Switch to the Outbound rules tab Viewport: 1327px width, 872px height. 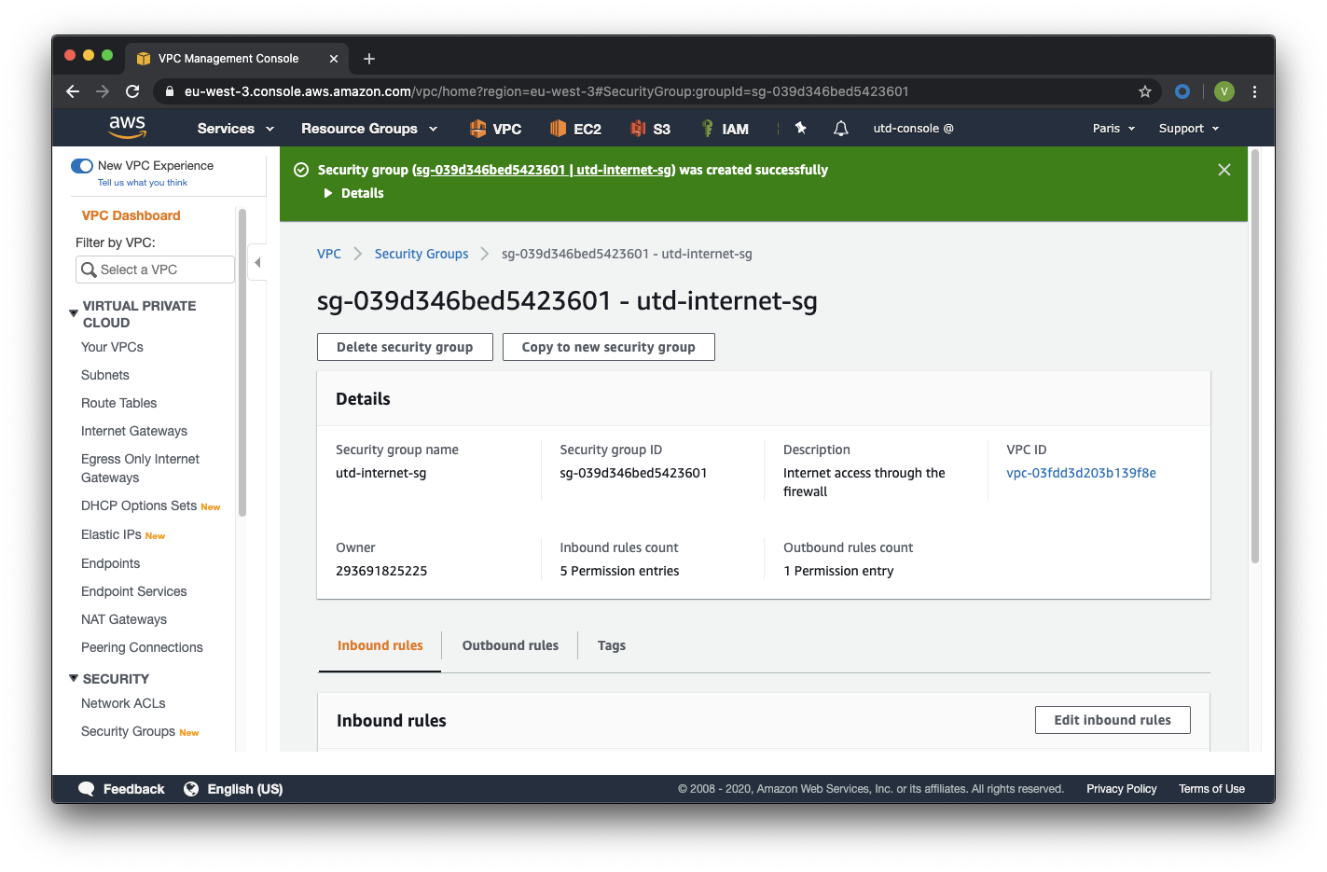(x=510, y=645)
